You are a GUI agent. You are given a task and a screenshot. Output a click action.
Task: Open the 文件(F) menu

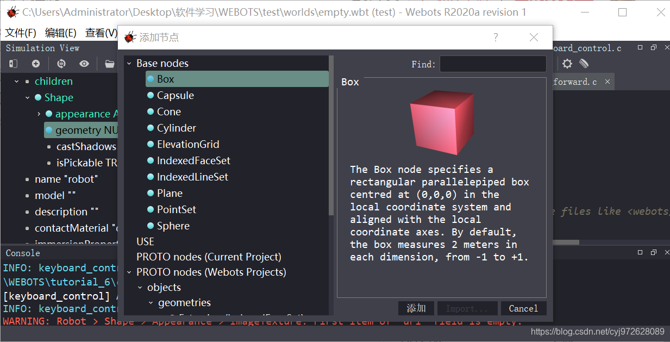pos(21,33)
